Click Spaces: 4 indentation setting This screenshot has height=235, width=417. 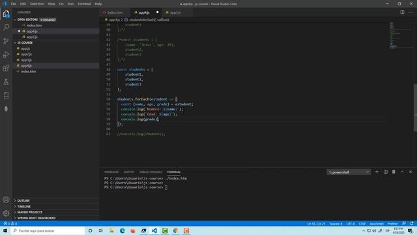(x=336, y=223)
